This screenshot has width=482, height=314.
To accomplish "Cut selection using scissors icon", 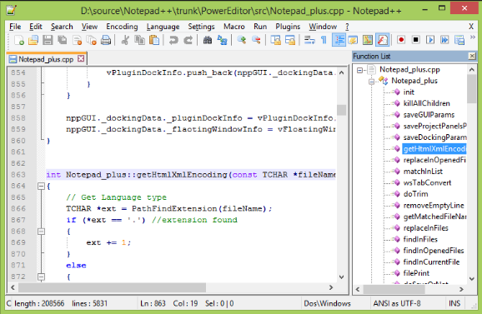I will pos(125,40).
